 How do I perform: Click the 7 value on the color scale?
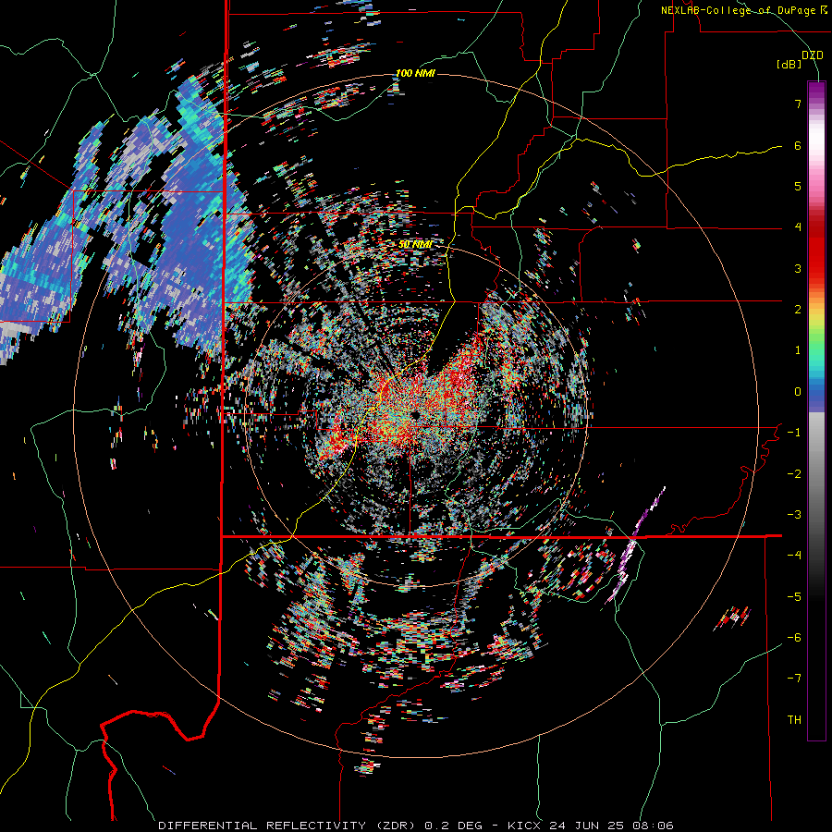point(798,104)
